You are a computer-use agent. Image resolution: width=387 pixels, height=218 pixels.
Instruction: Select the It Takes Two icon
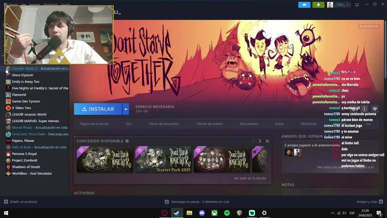[8, 108]
